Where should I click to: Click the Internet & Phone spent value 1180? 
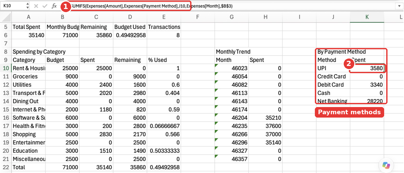[x=96, y=109]
